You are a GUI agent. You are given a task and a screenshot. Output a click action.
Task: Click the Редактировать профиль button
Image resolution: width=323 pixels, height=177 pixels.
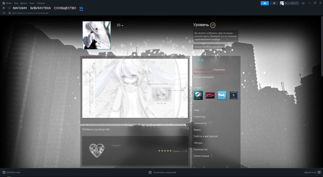pyautogui.click(x=209, y=47)
